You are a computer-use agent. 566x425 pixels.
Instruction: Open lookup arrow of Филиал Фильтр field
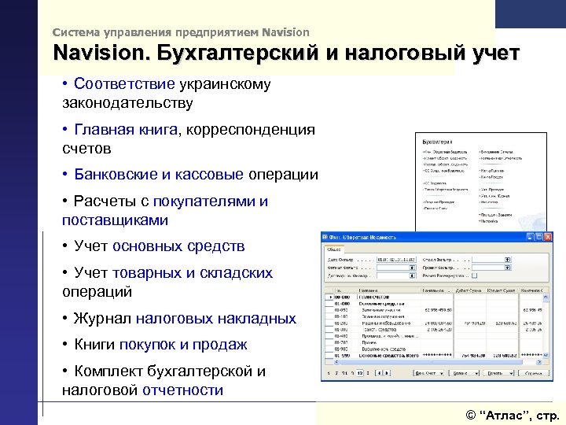[x=412, y=268]
